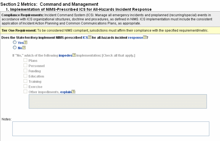Tick the Funding checkbox

click(26, 71)
